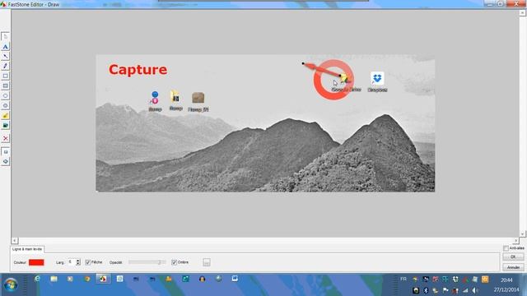Click the Capture red text on canvas
The height and width of the screenshot is (296, 527).
click(138, 70)
